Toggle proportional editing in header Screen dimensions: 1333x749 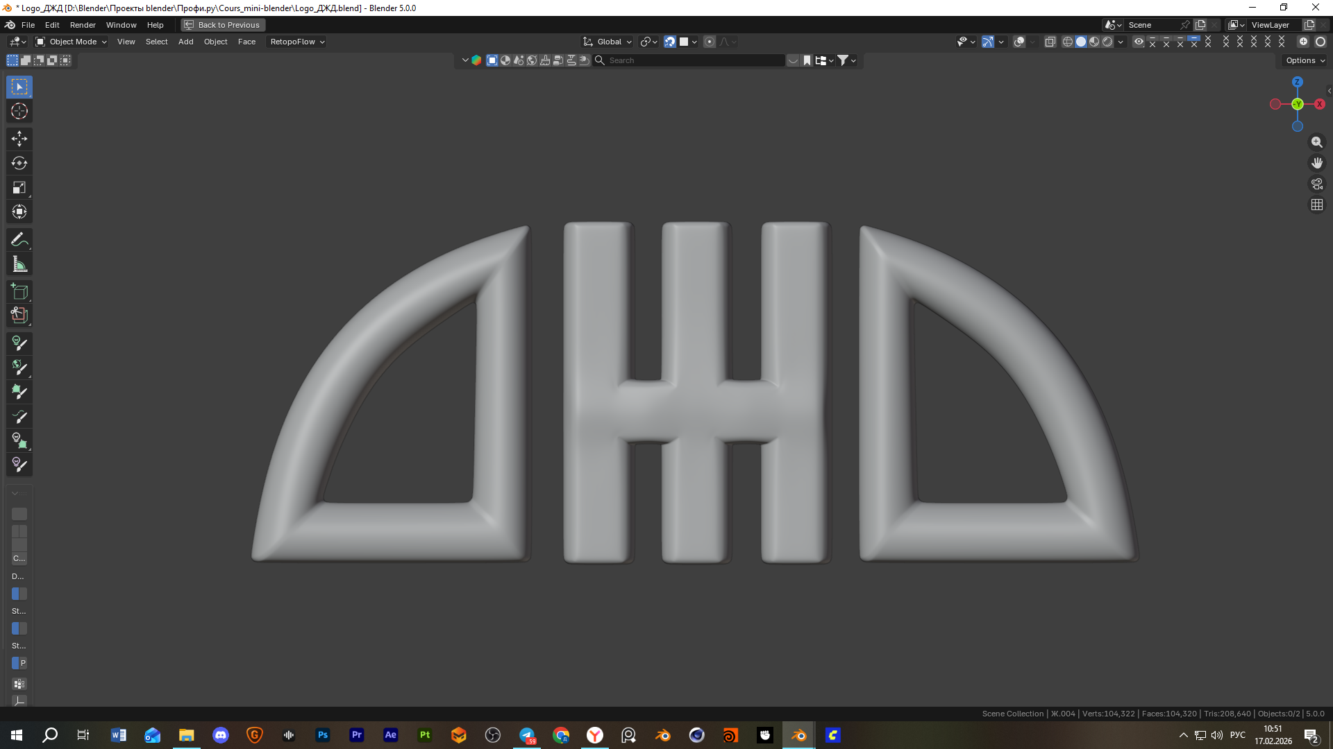(x=710, y=42)
